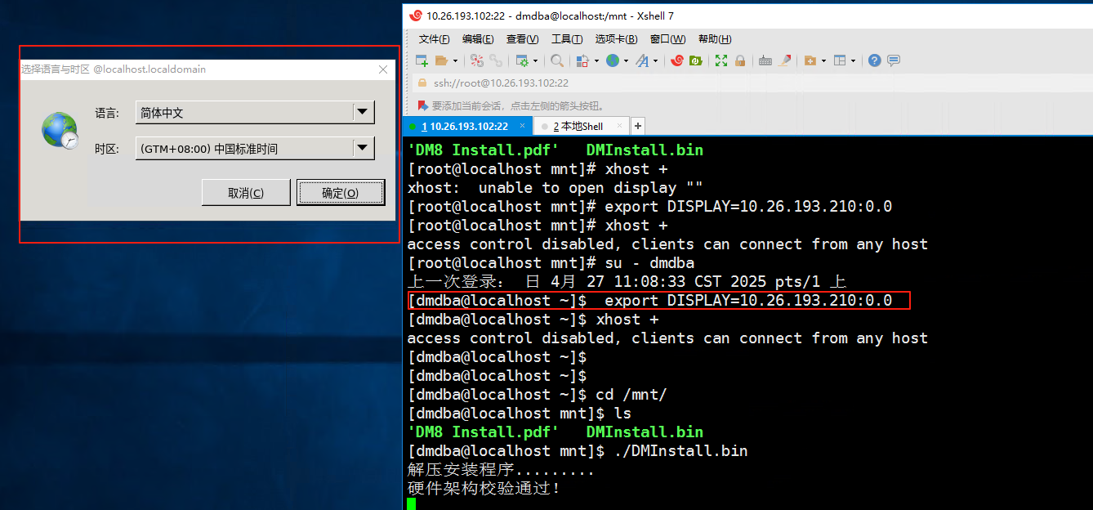Open the 文件(F) menu
This screenshot has height=510, width=1093.
[434, 39]
